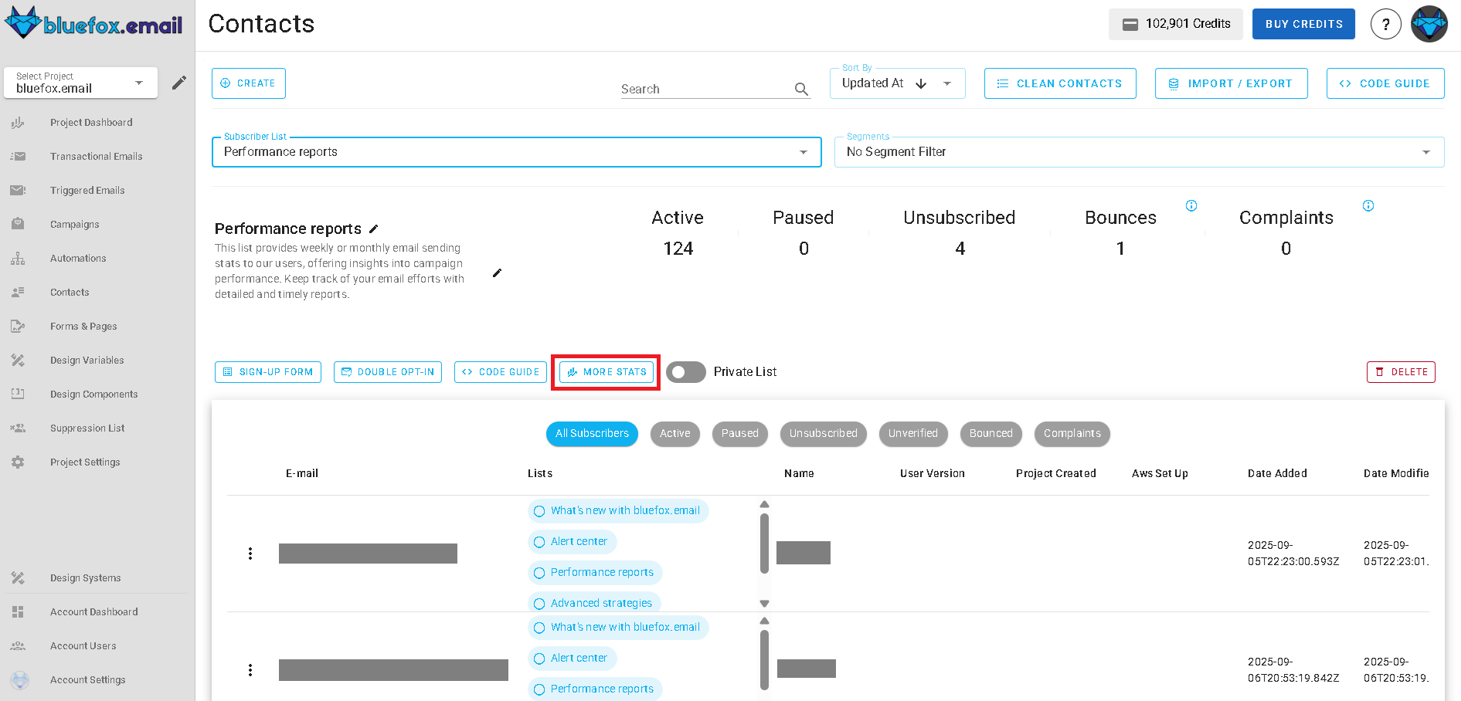This screenshot has height=701, width=1461.
Task: Filter by Bounced subscribers
Action: click(x=991, y=434)
